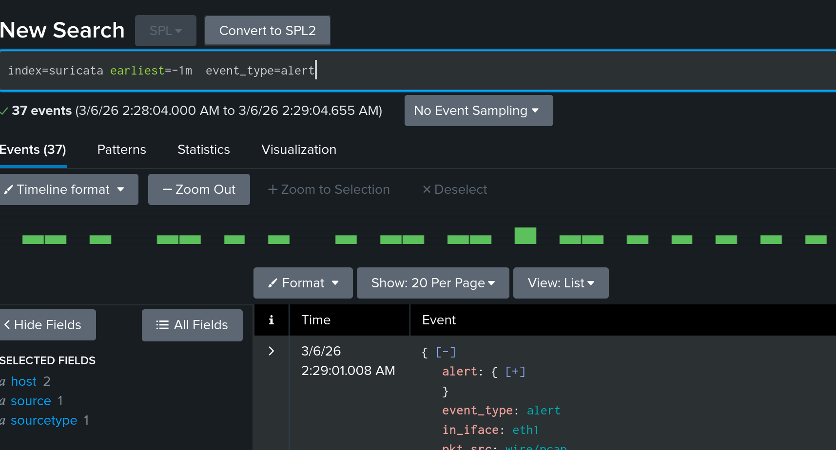The height and width of the screenshot is (450, 836).
Task: Click the Zoom Out minus icon
Action: pyautogui.click(x=168, y=189)
